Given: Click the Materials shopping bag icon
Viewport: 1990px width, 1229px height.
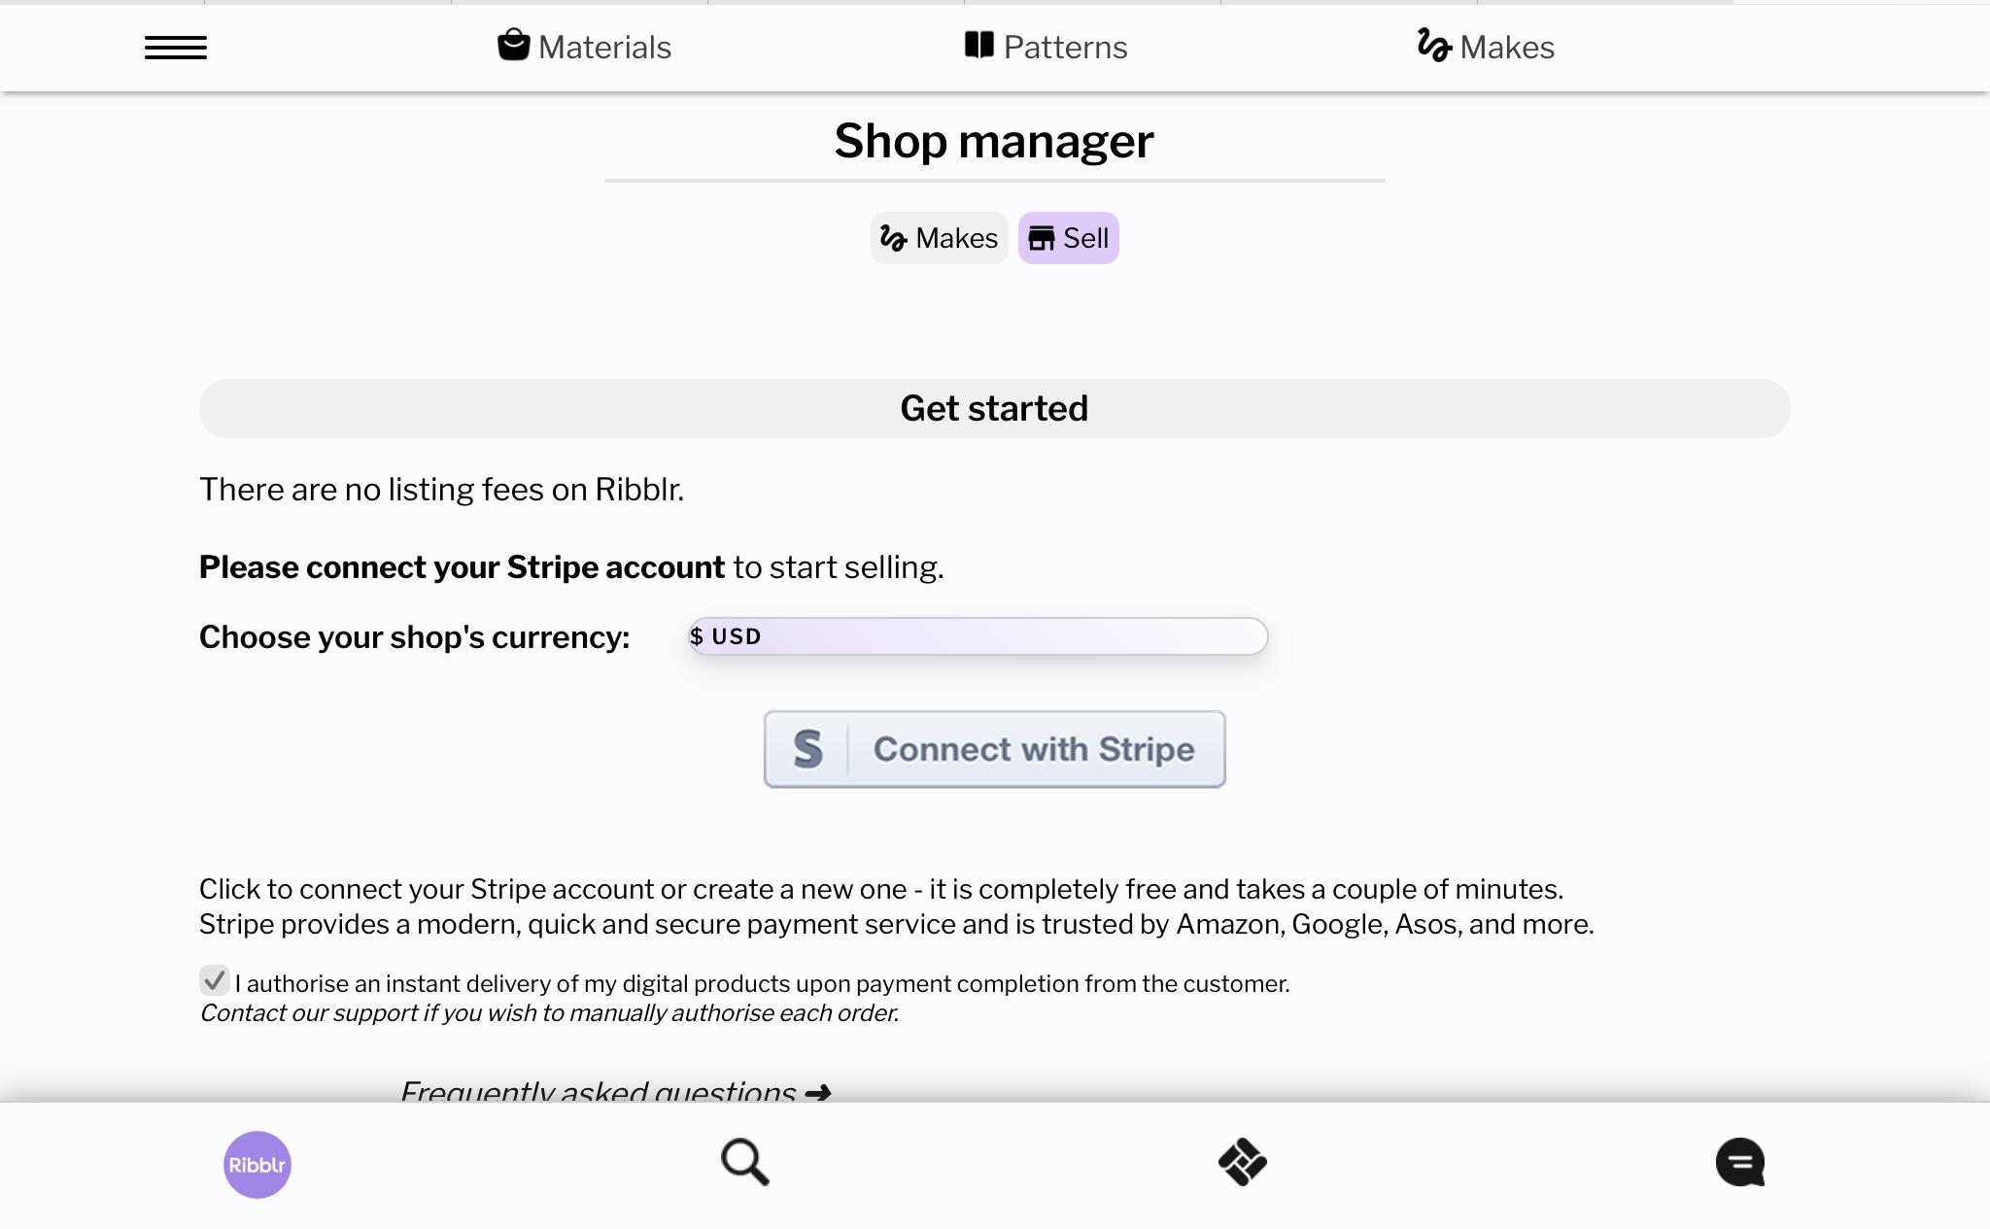Looking at the screenshot, I should click(513, 45).
